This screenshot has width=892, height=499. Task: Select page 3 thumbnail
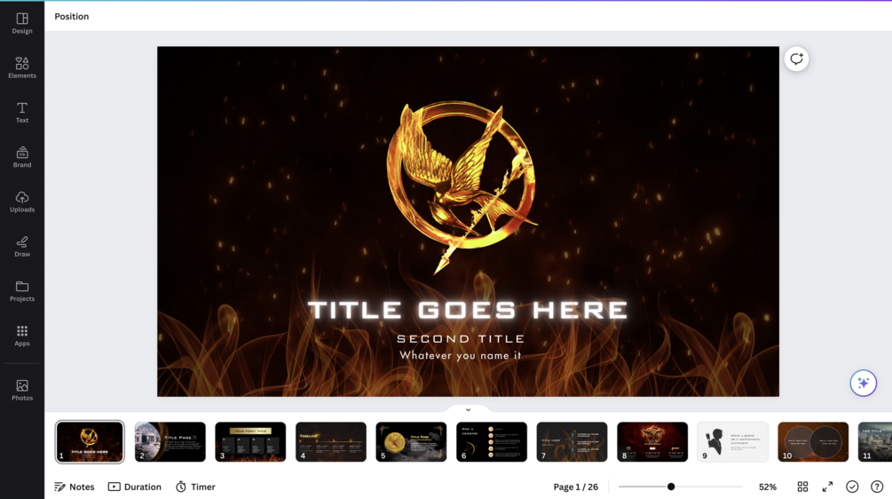tap(250, 441)
